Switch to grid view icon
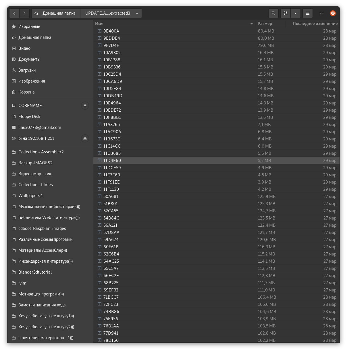 pos(286,13)
